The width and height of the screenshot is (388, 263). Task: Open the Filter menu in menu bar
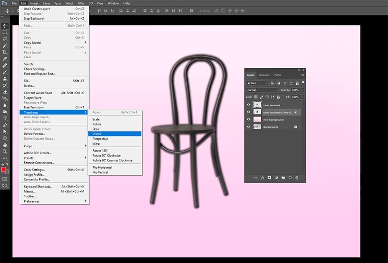(81, 3)
